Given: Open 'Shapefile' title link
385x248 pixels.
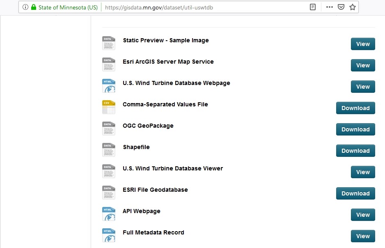Looking at the screenshot, I should pos(136,147).
